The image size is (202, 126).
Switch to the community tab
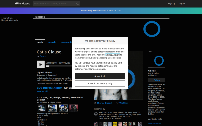pyautogui.click(x=66, y=42)
